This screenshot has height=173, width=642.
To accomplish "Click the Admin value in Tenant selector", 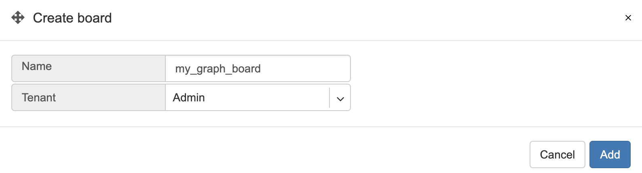I will pyautogui.click(x=189, y=97).
